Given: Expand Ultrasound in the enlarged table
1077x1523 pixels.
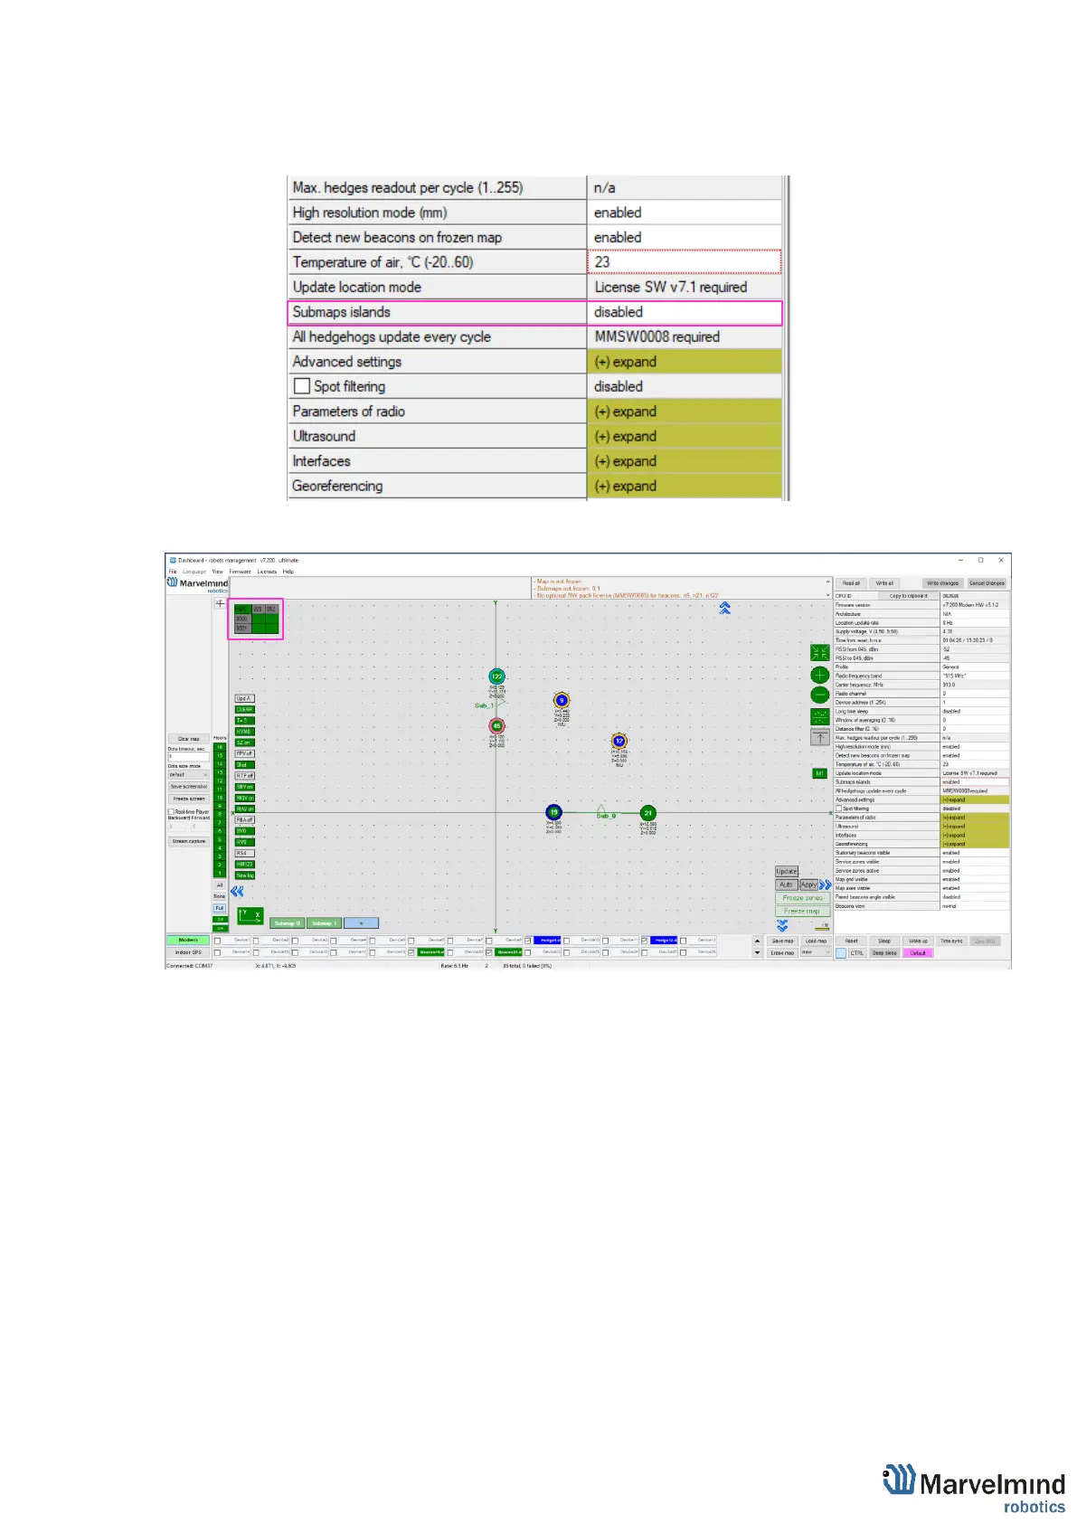Looking at the screenshot, I should pyautogui.click(x=685, y=436).
